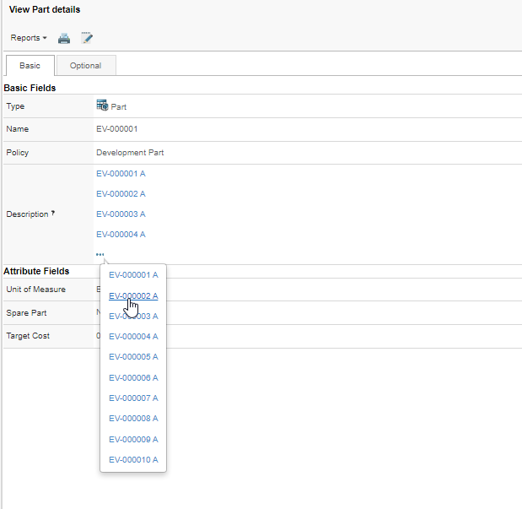Viewport: 522px width, 509px height.
Task: Switch to the Optional tab
Action: point(85,66)
